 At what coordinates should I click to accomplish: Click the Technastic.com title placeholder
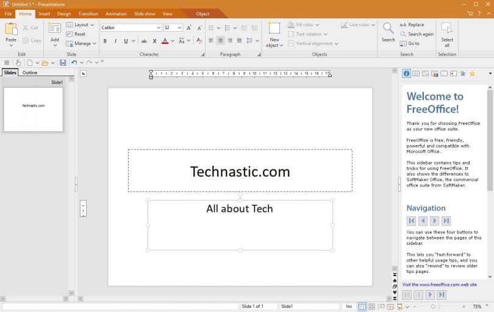click(240, 171)
